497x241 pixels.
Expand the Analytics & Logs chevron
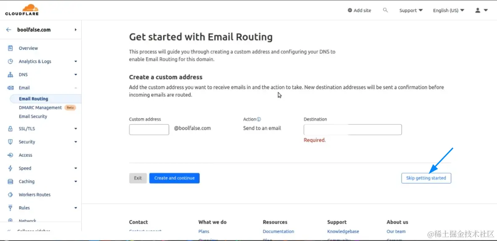76,62
